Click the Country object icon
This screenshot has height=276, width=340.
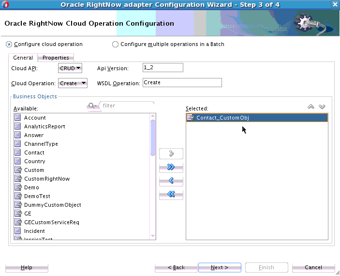point(17,161)
